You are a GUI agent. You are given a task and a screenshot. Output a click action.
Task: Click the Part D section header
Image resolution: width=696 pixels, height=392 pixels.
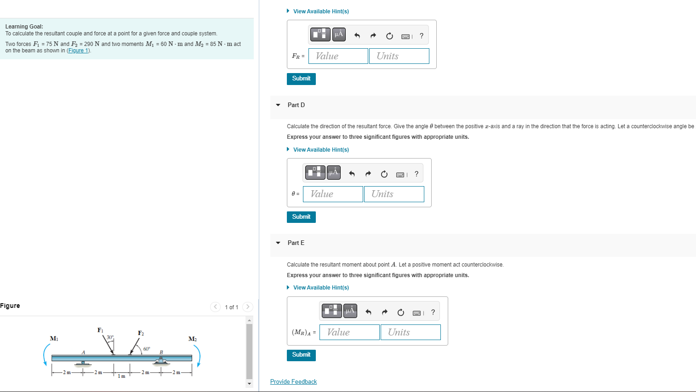click(x=296, y=105)
